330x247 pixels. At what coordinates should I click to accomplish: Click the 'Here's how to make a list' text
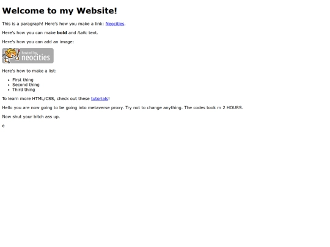coord(29,71)
